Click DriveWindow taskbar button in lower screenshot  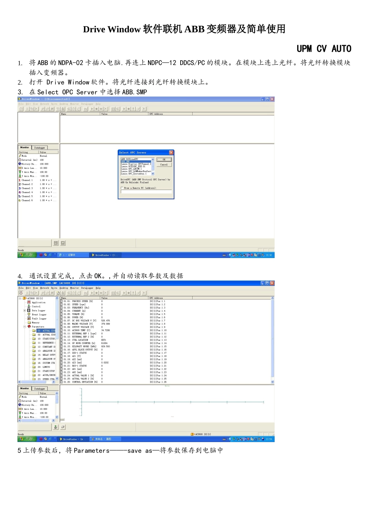(x=73, y=439)
